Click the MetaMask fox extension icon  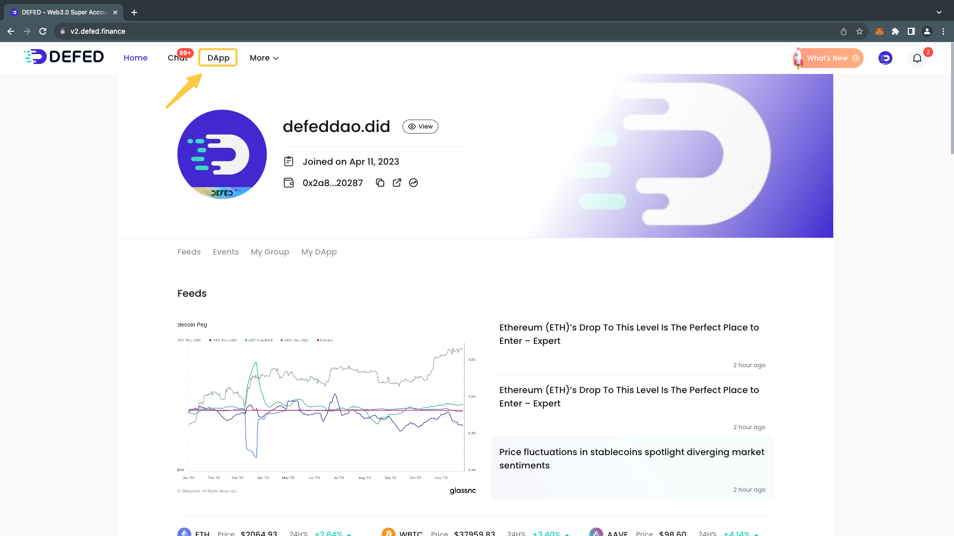point(879,31)
